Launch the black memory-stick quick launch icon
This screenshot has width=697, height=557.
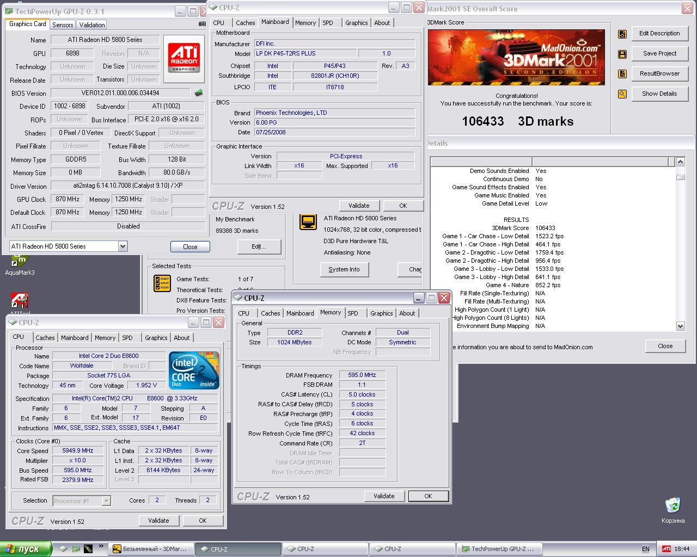88,549
